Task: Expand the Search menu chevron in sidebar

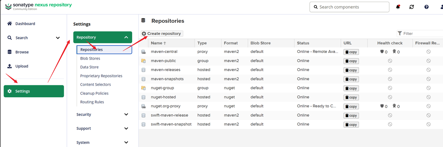Action: (58, 38)
